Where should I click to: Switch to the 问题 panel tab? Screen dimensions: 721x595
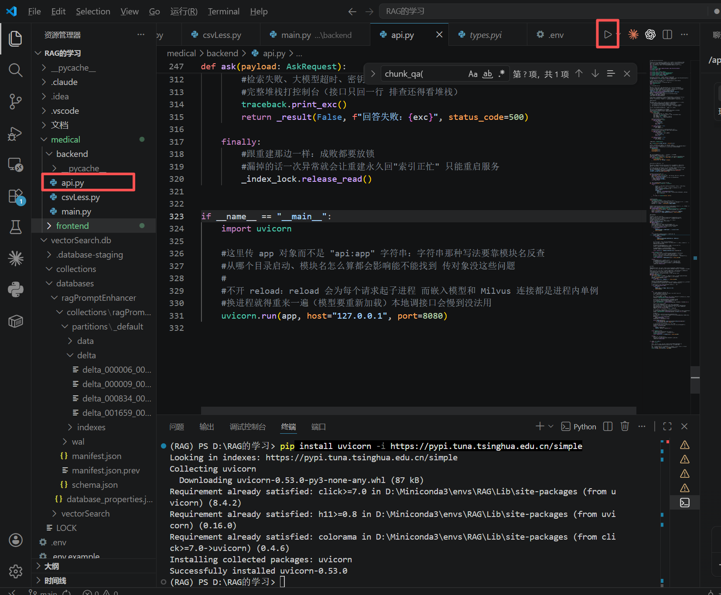177,427
